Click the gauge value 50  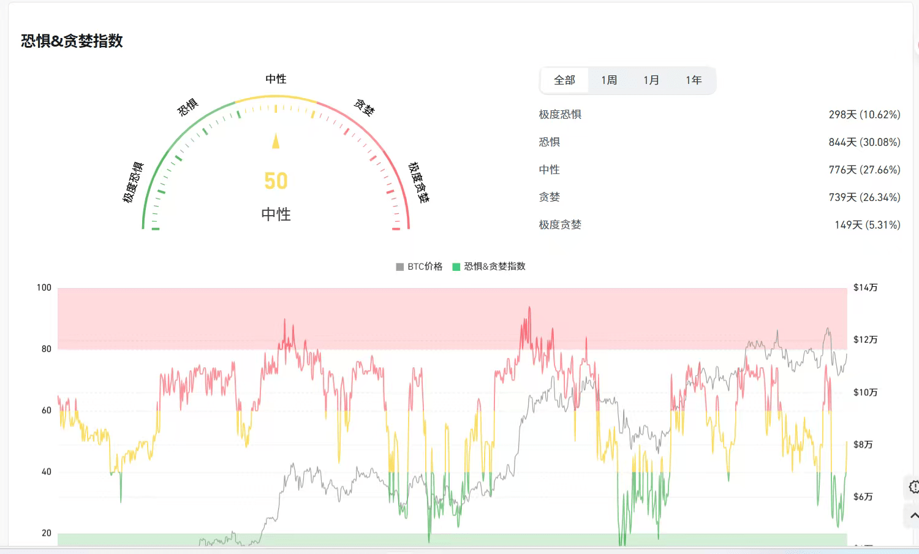point(276,181)
